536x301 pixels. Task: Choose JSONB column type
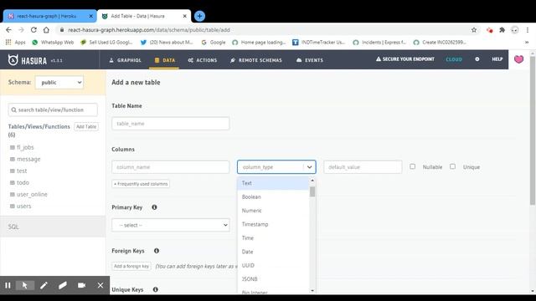click(273, 278)
